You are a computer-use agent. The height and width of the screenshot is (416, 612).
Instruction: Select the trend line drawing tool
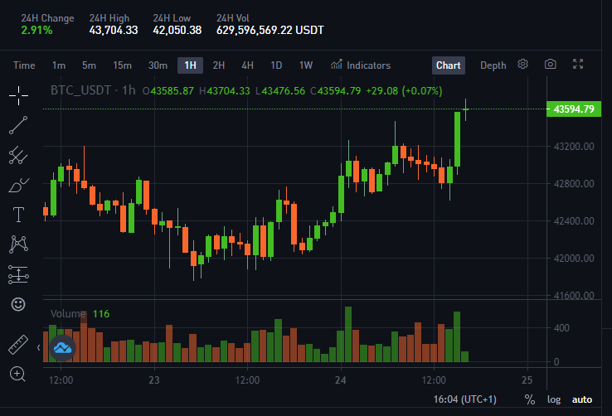tap(18, 125)
